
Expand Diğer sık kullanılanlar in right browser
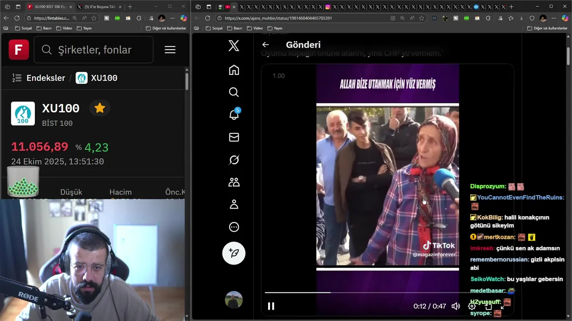pyautogui.click(x=547, y=28)
